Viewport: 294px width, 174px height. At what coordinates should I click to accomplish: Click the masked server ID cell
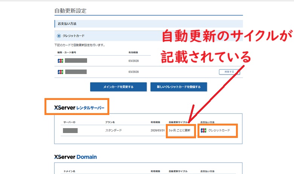[70, 130]
